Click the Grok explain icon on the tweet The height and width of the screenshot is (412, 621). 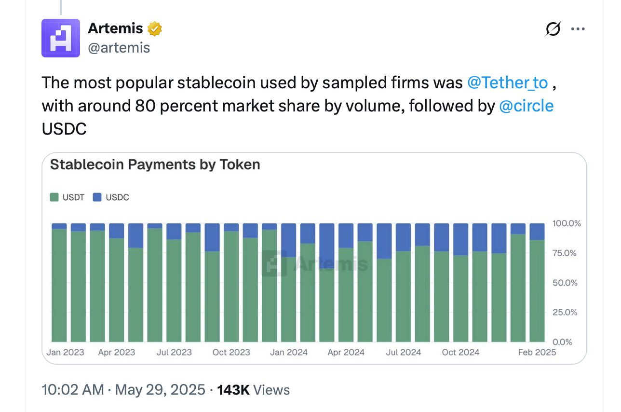pos(553,29)
